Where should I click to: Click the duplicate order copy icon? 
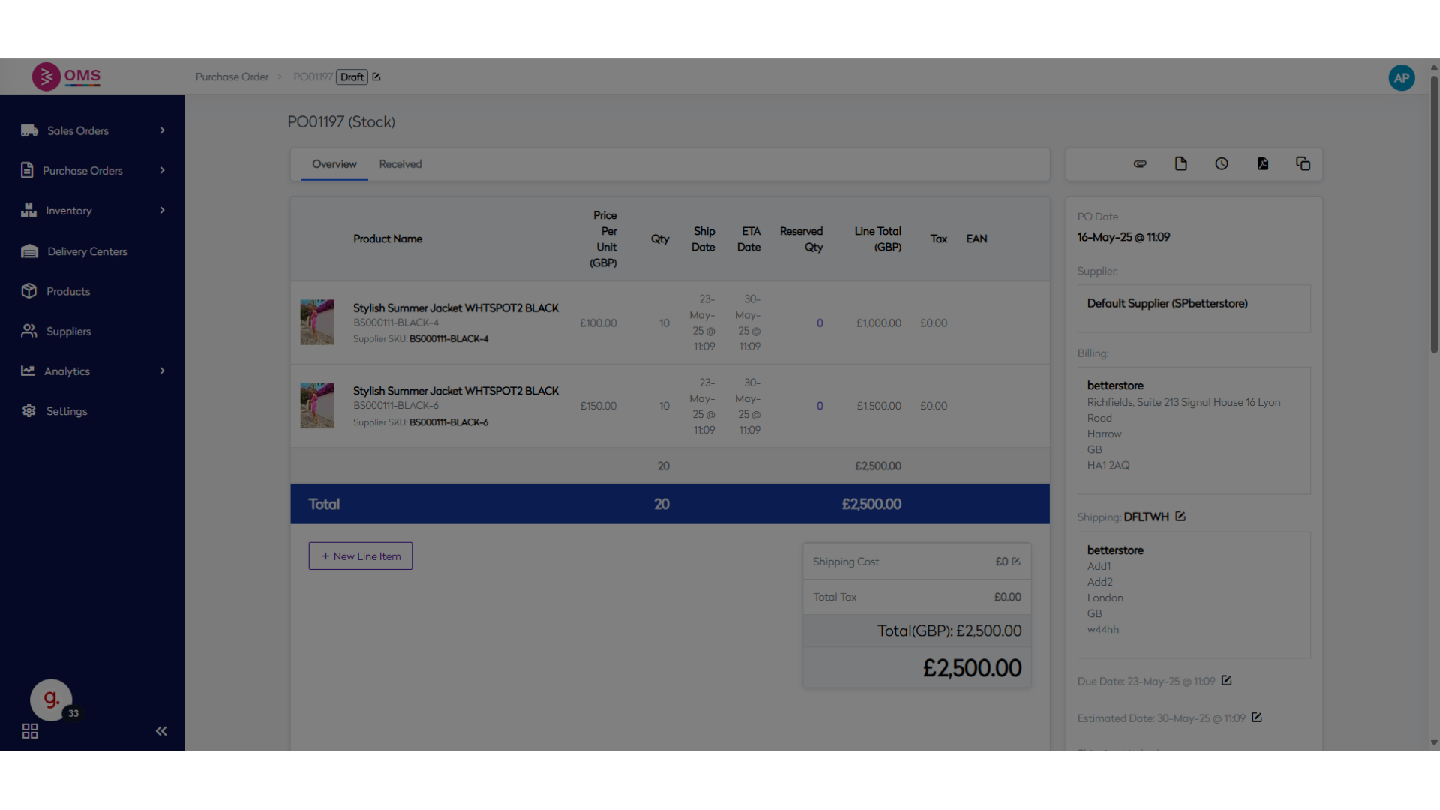tap(1303, 164)
